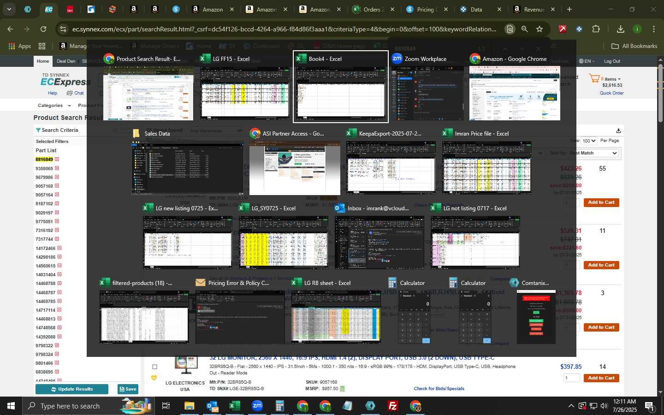Remove part 8816849 from the part list
Viewport: 664px width, 415px height.
click(57, 160)
